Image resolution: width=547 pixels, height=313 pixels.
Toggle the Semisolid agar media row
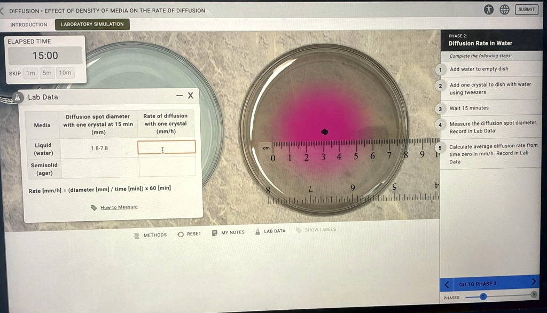[x=43, y=169]
